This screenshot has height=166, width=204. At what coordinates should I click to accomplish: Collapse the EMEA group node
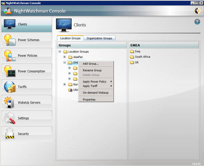coord(65,62)
